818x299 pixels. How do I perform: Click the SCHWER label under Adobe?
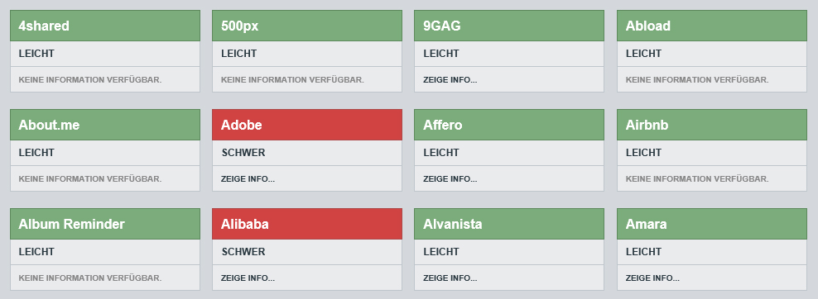(x=243, y=153)
